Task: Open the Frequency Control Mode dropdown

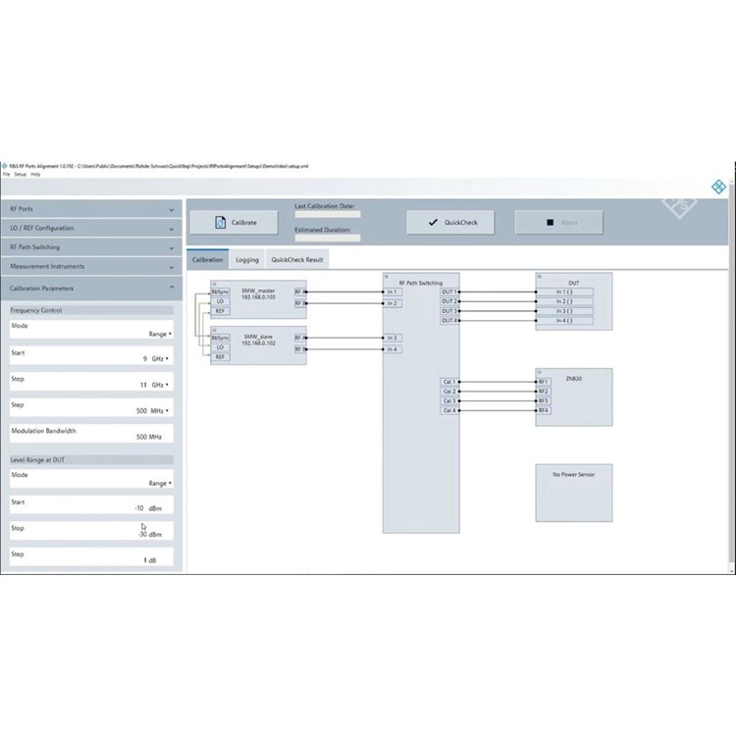Action: [x=160, y=334]
